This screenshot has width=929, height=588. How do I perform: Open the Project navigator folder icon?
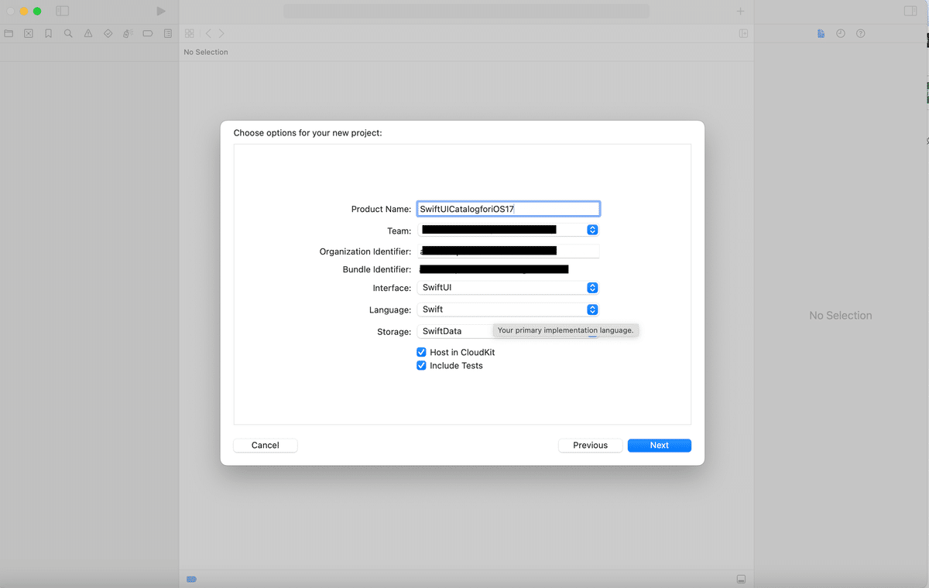9,34
